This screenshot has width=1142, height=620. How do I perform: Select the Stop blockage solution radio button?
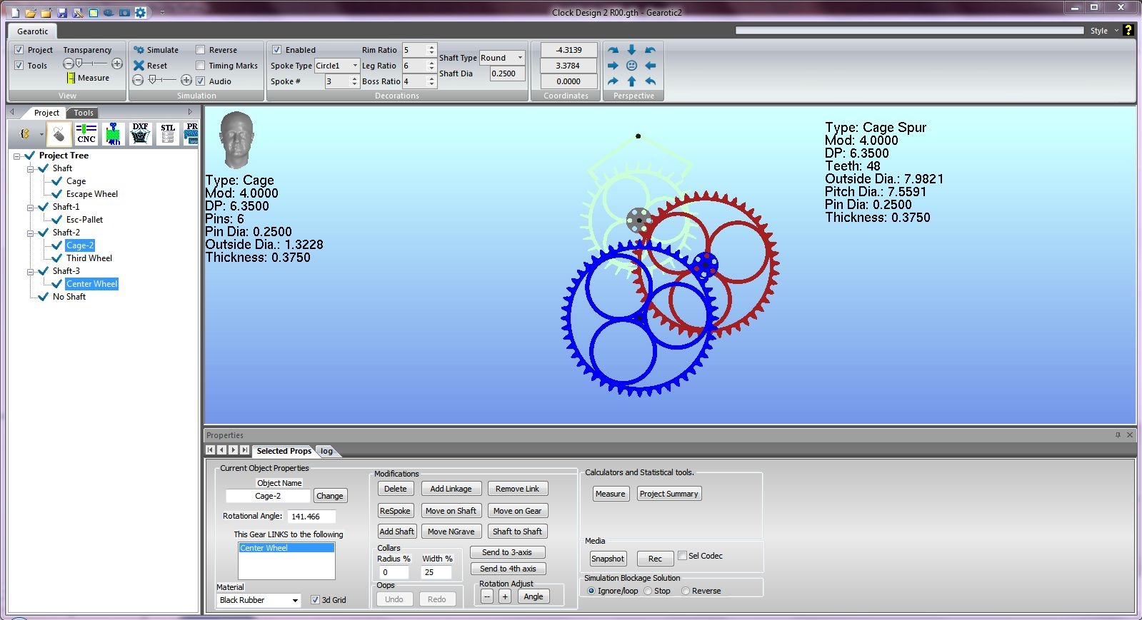click(x=648, y=591)
